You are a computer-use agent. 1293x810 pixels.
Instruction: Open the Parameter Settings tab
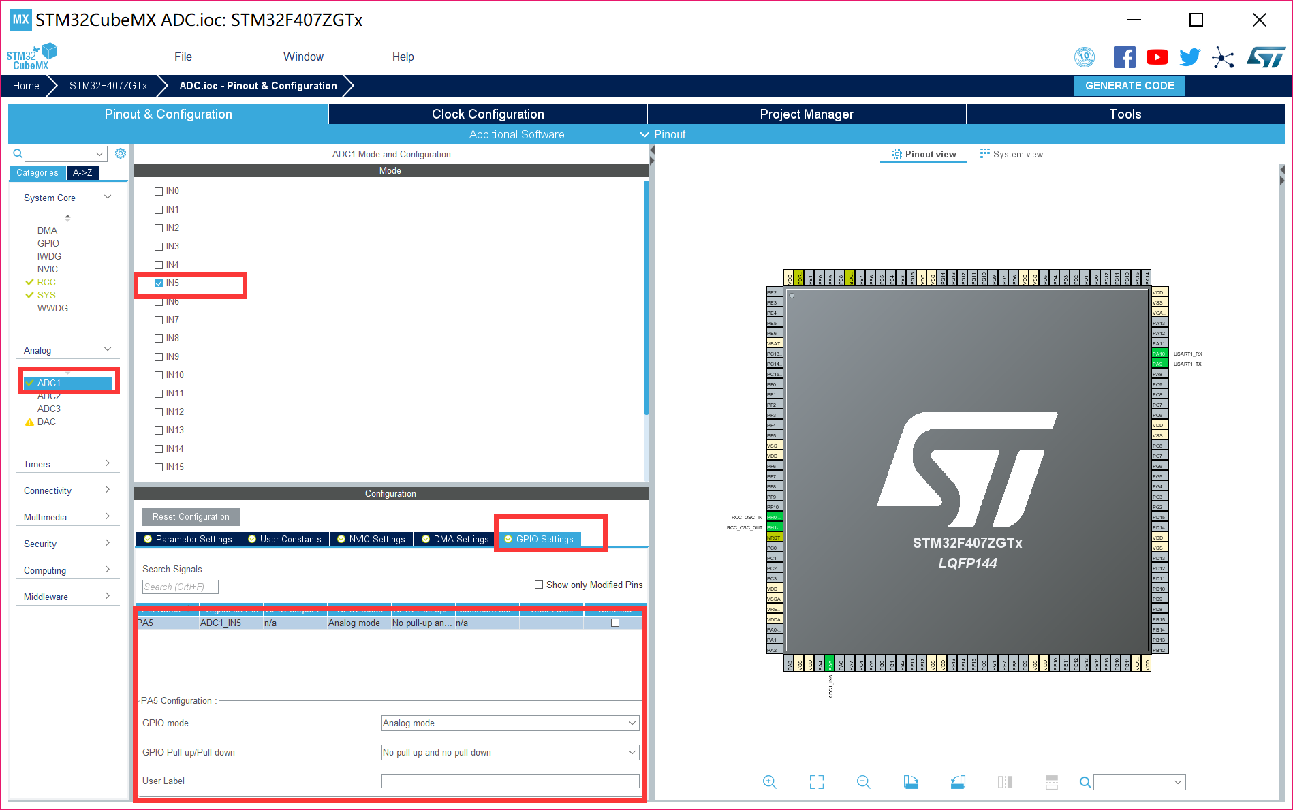(187, 539)
